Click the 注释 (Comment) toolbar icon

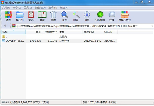[112, 16]
